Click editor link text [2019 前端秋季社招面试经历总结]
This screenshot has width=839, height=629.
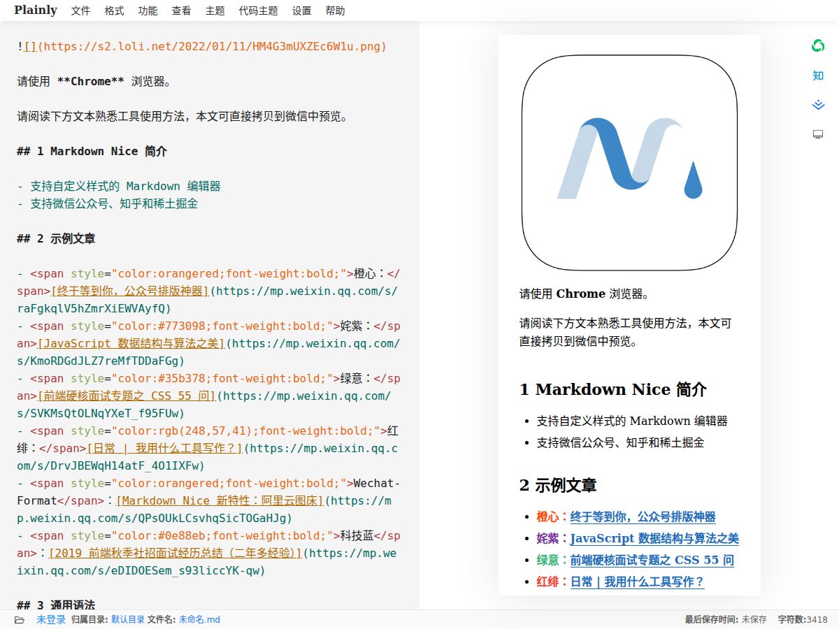tap(175, 554)
